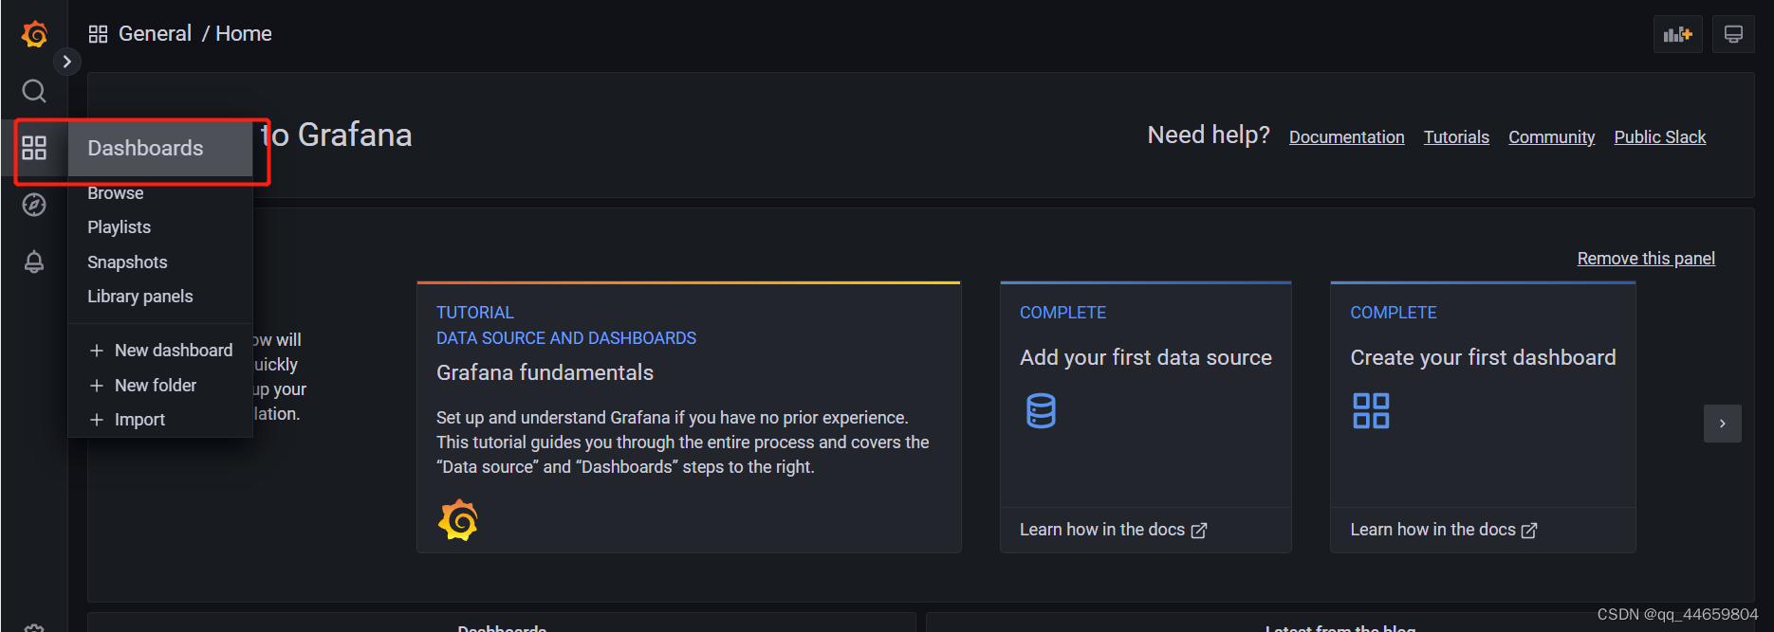Click external-link icon in data source card
The width and height of the screenshot is (1774, 632).
click(x=1199, y=531)
